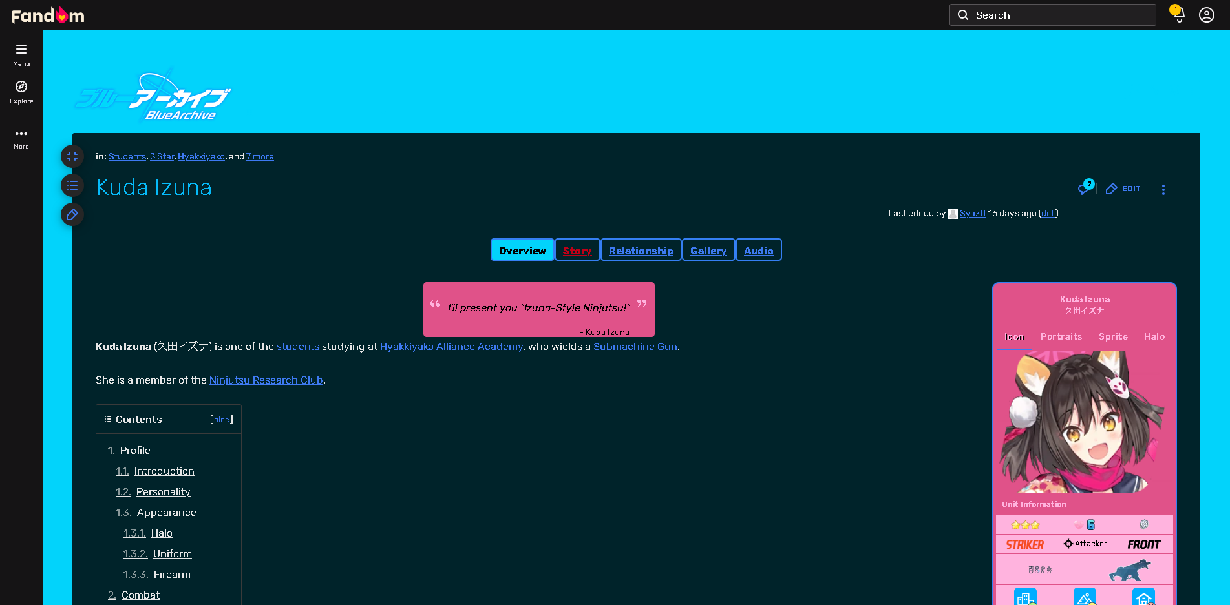The height and width of the screenshot is (605, 1230).
Task: Click the Blue Archive wiki logo
Action: pyautogui.click(x=153, y=95)
